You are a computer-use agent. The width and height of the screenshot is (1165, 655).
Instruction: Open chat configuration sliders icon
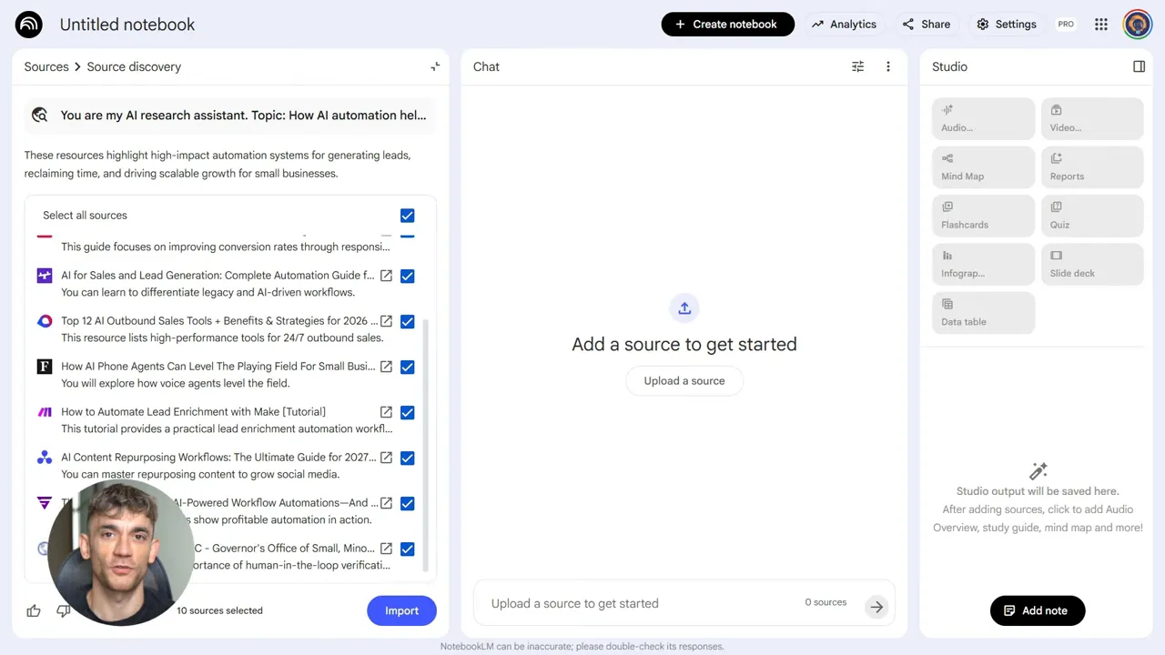pyautogui.click(x=857, y=66)
